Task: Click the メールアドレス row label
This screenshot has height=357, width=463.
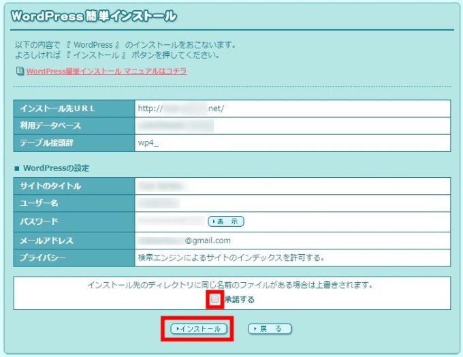Action: tap(46, 240)
